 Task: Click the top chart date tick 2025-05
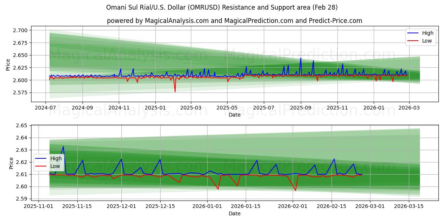227,108
